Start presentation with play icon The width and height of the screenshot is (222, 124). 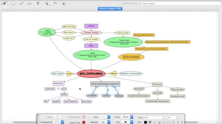pyautogui.click(x=64, y=4)
